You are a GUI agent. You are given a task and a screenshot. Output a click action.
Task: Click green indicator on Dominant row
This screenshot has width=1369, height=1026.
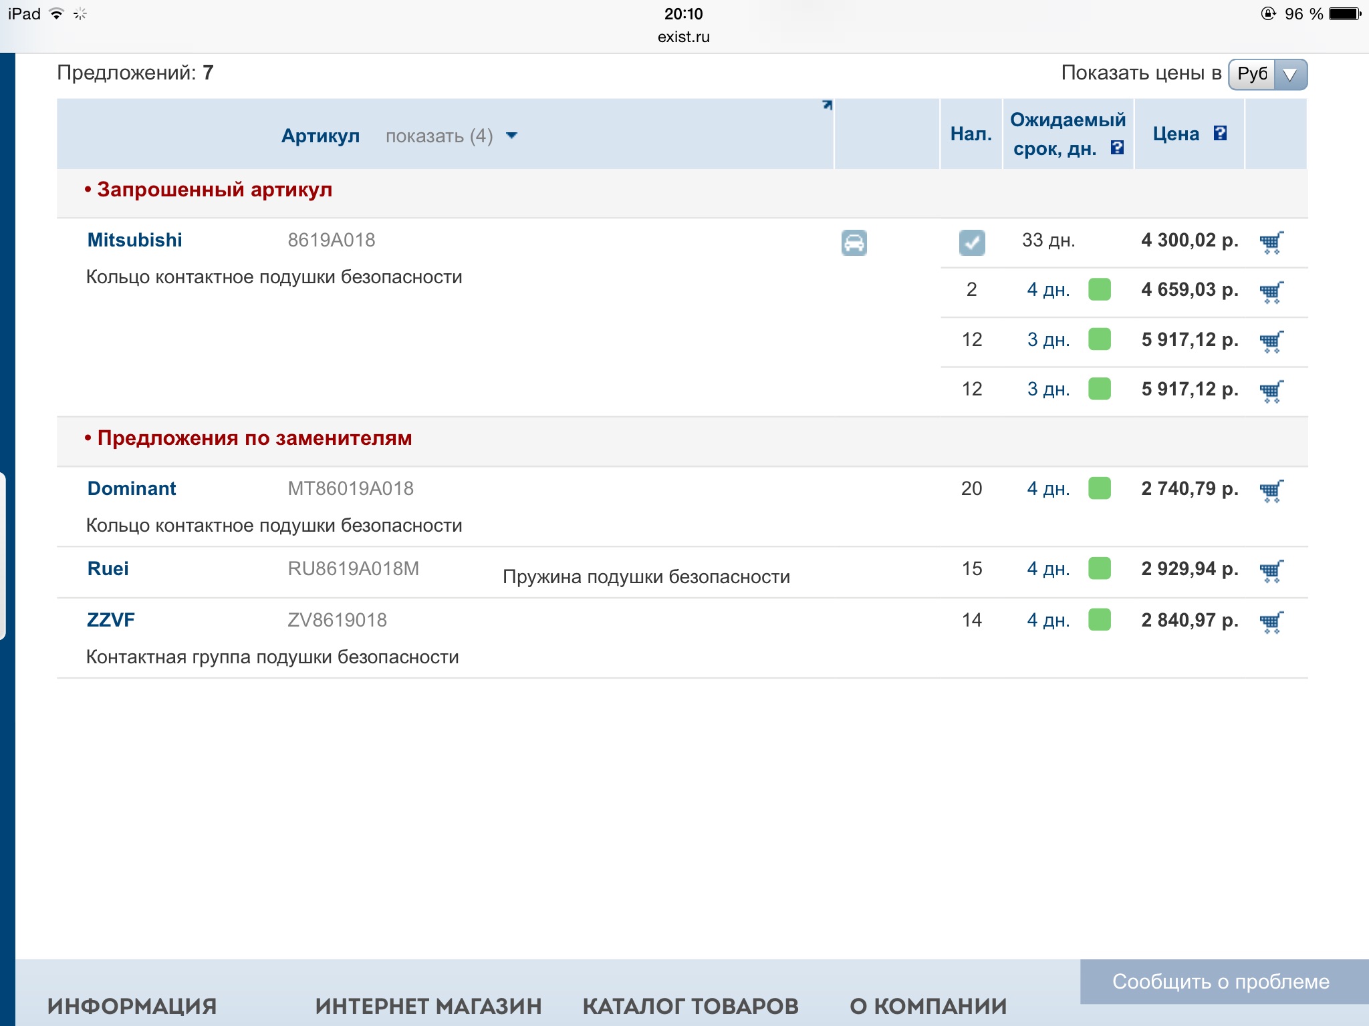(1099, 488)
